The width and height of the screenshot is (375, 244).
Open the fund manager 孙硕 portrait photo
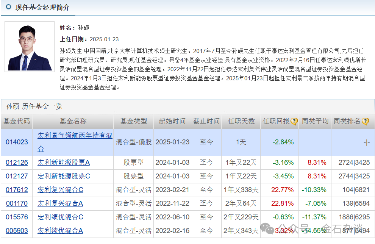coord(30,46)
